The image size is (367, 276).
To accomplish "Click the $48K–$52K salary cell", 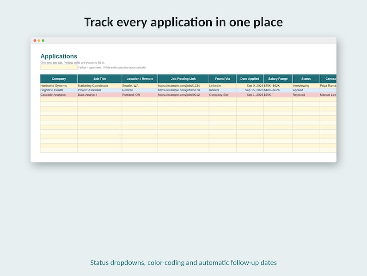I will pyautogui.click(x=278, y=90).
